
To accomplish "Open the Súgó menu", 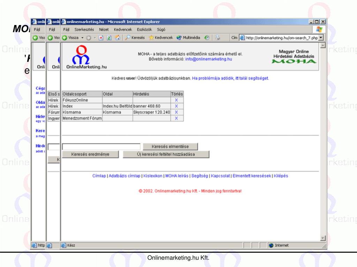I will click(x=161, y=30).
